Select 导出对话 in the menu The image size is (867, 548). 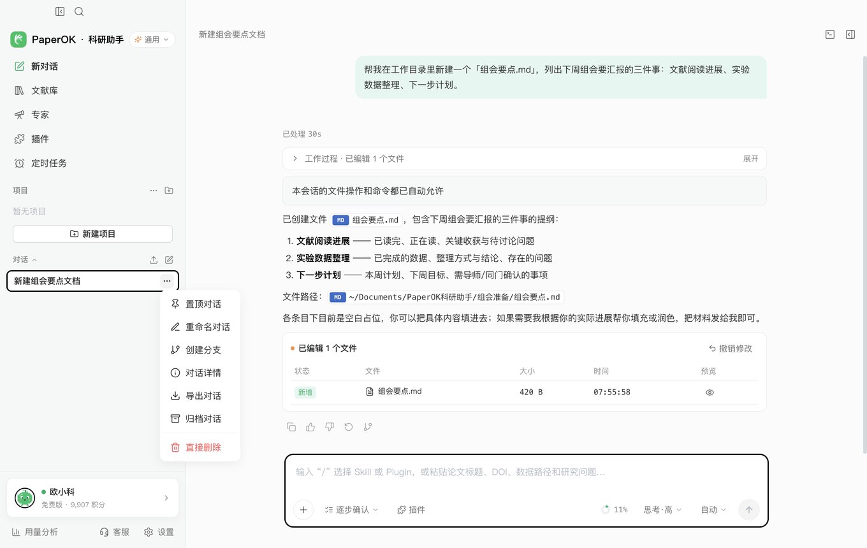pos(200,396)
